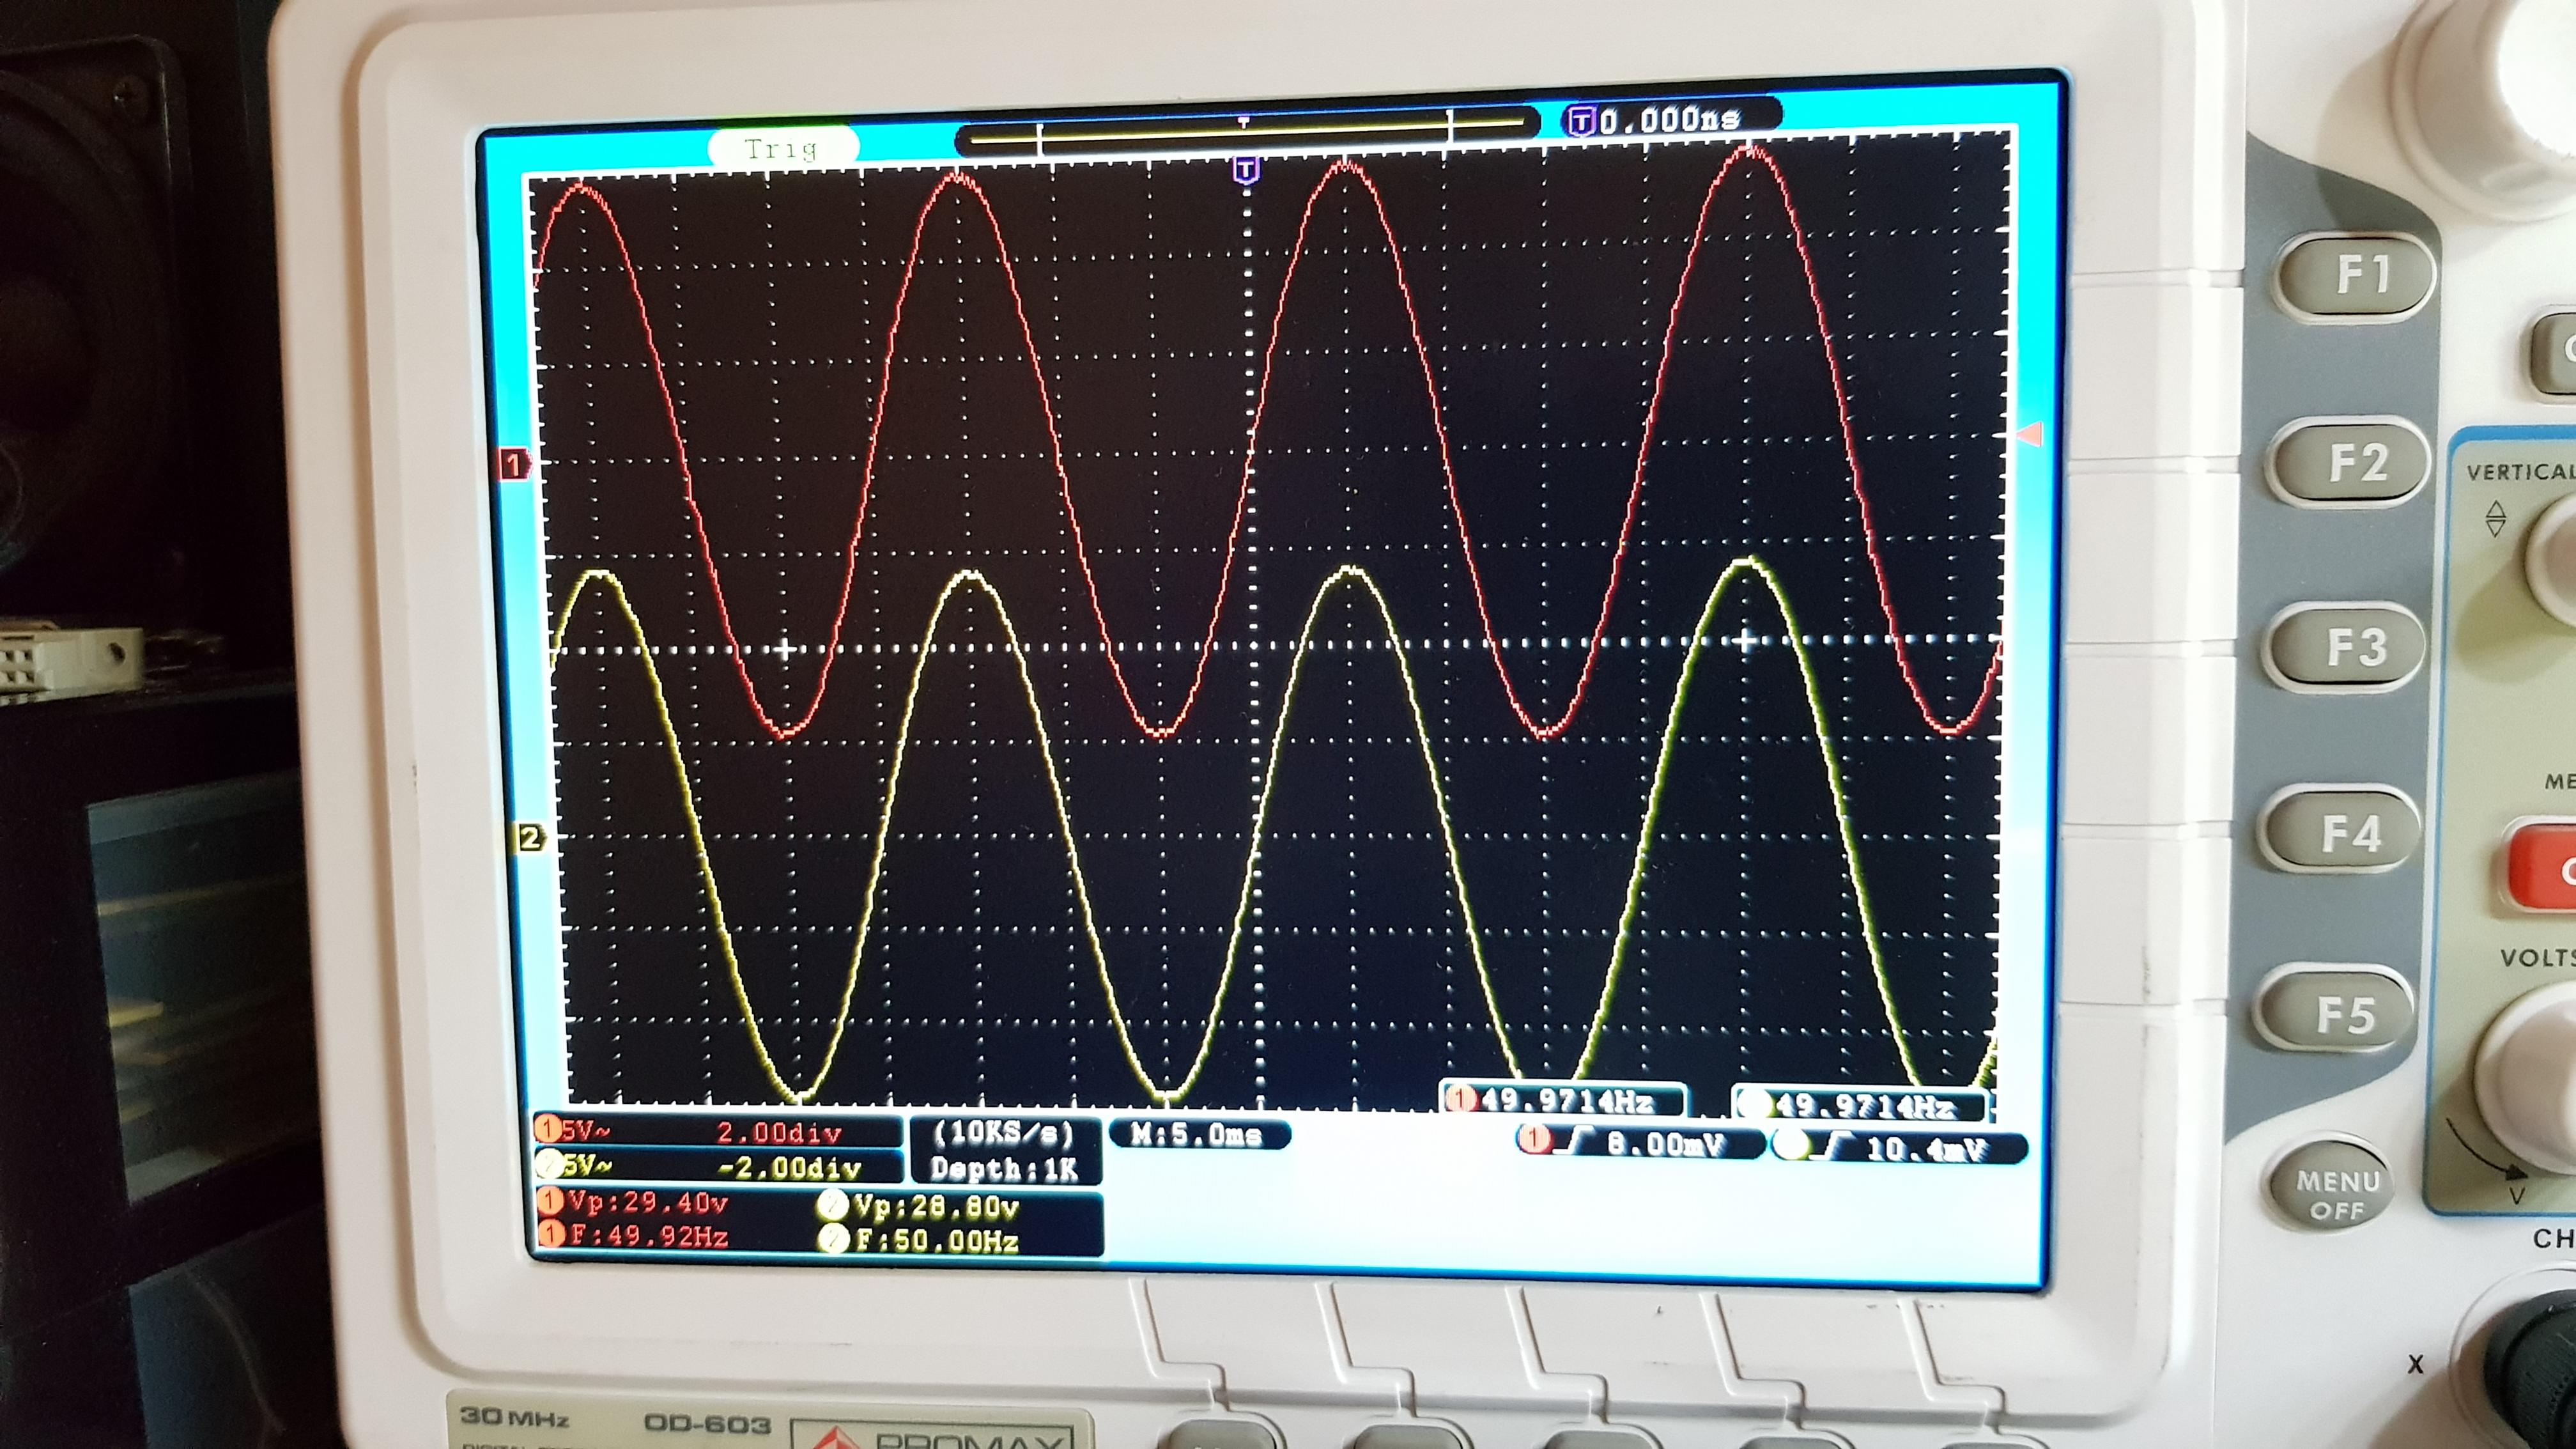Image resolution: width=2576 pixels, height=1449 pixels.
Task: Tap the red trigger level arrow
Action: tap(2029, 435)
